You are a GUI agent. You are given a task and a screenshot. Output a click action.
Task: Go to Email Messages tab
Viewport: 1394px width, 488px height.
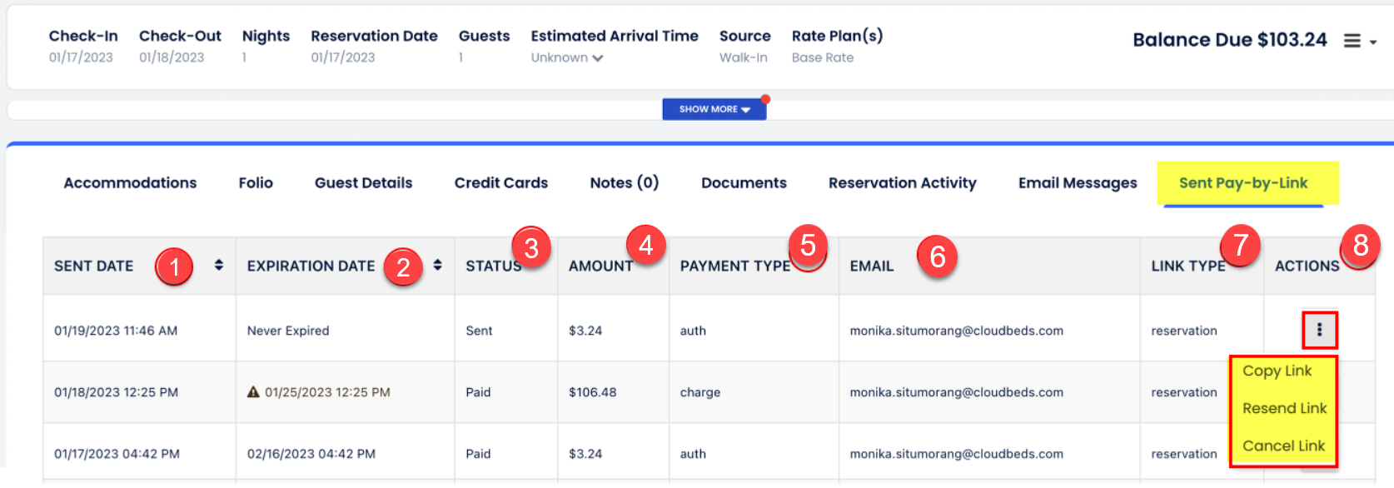tap(1077, 182)
